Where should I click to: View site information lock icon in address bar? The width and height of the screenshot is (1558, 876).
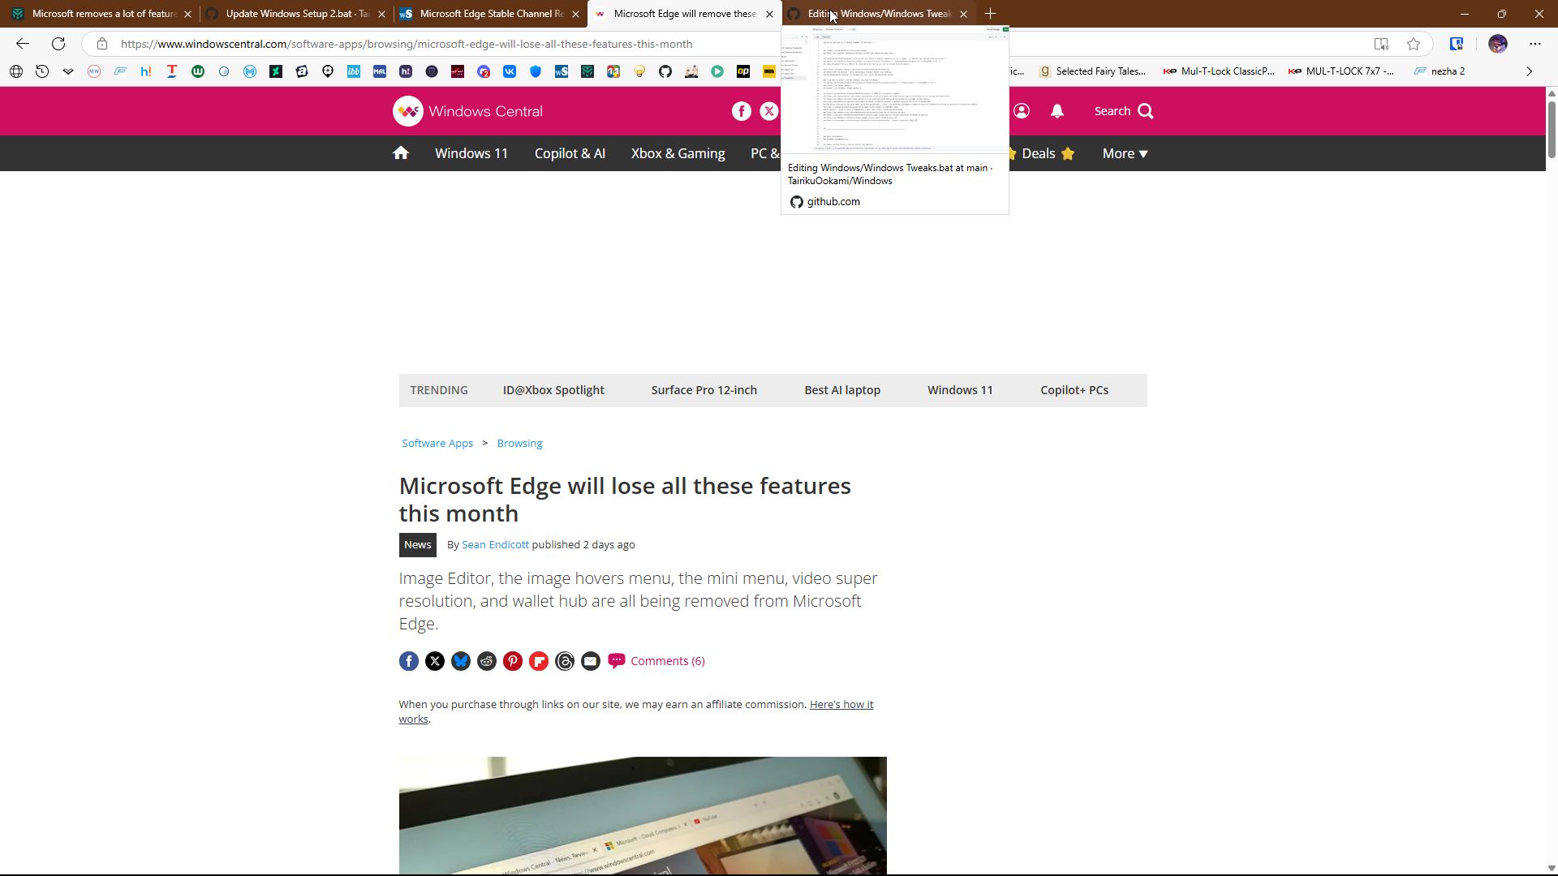[x=102, y=44]
